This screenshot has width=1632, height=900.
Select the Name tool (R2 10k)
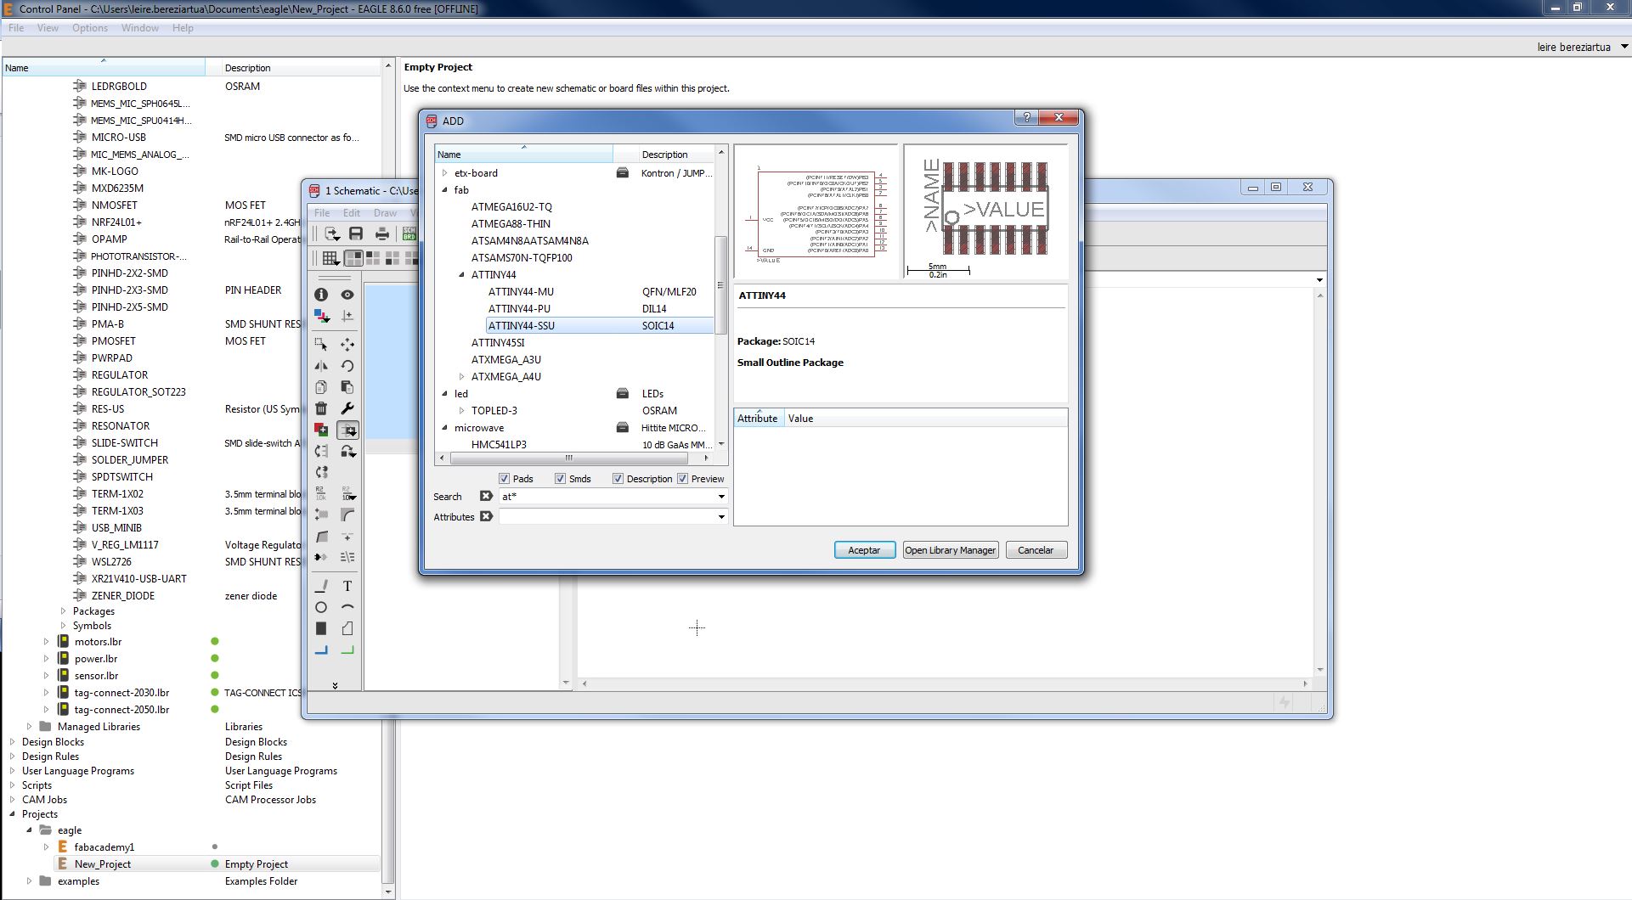pyautogui.click(x=321, y=493)
